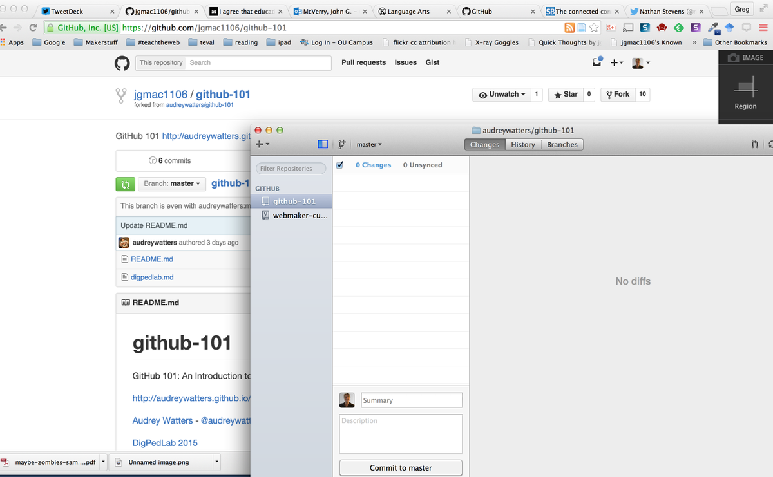Click the red armchair extension icon
The width and height of the screenshot is (773, 477).
pos(662,28)
